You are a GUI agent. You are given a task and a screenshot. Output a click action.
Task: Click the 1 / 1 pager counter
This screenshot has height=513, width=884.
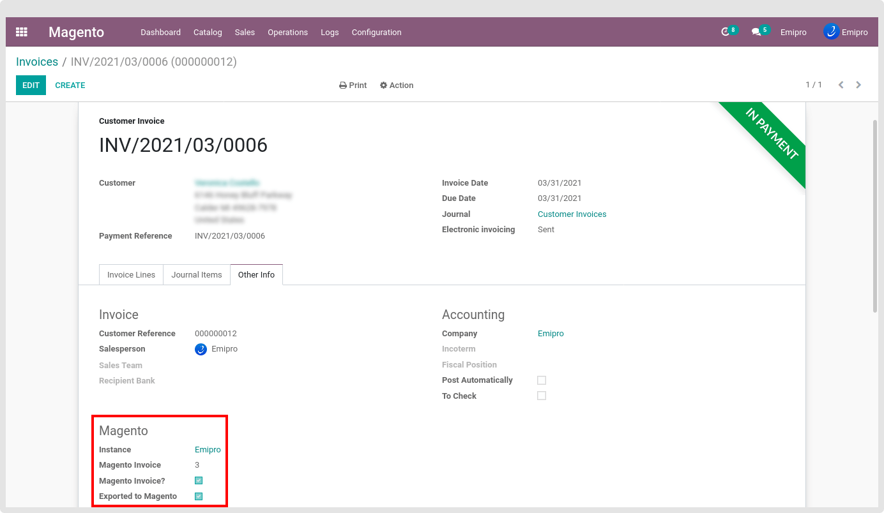point(814,85)
